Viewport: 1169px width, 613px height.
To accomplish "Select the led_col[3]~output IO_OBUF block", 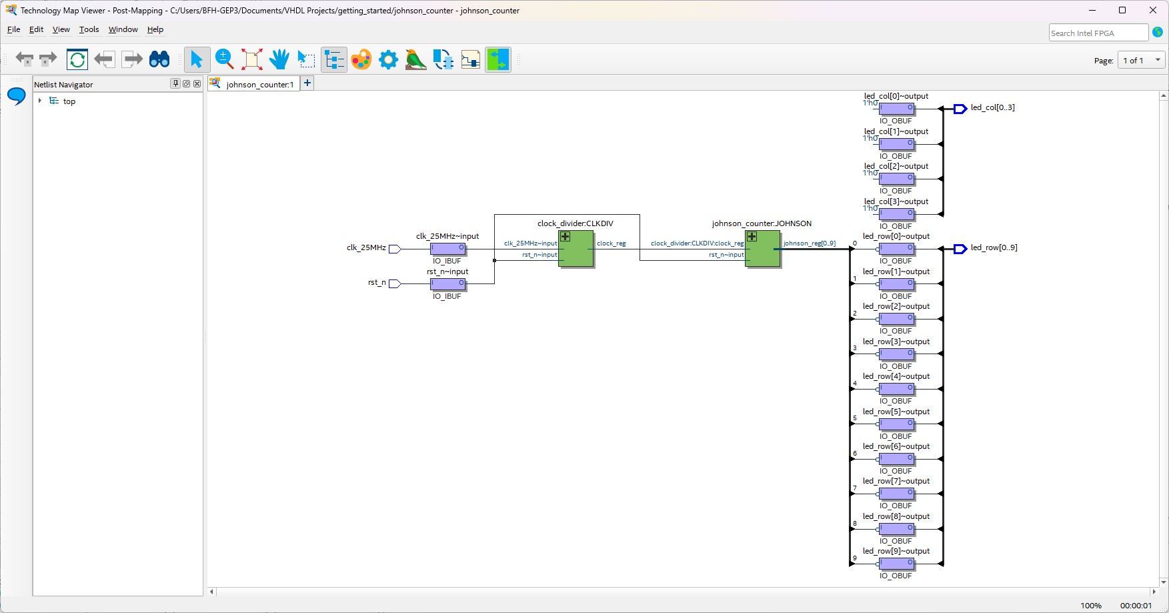I will point(897,214).
